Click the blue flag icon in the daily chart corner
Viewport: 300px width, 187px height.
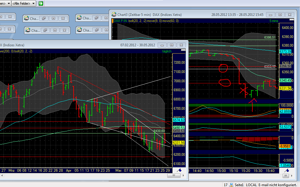tap(179, 171)
